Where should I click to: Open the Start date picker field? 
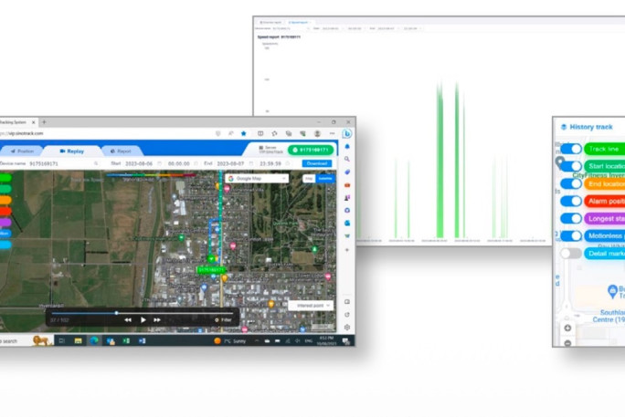pos(144,163)
